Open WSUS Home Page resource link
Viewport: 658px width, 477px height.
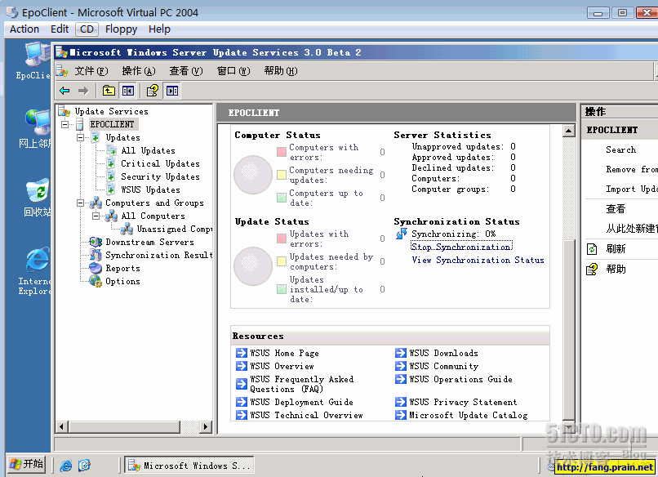pyautogui.click(x=284, y=353)
